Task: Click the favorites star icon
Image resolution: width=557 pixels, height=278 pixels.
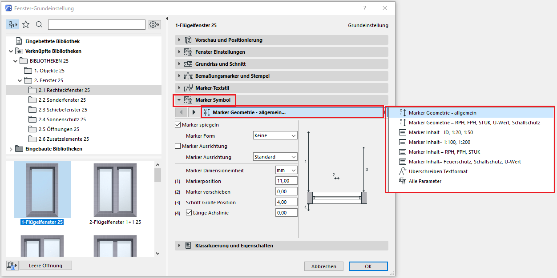Action: pyautogui.click(x=26, y=24)
